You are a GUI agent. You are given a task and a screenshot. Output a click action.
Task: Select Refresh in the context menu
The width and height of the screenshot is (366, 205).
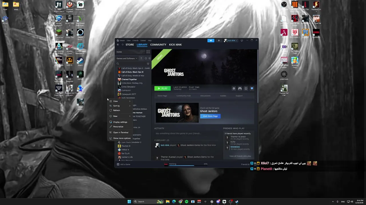click(120, 110)
